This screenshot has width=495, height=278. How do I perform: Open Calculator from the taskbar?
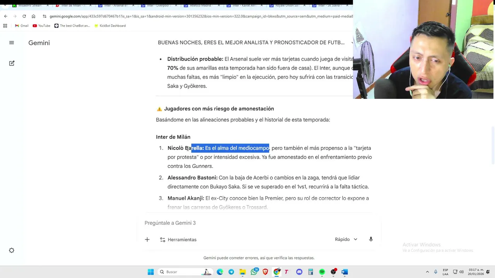311,272
